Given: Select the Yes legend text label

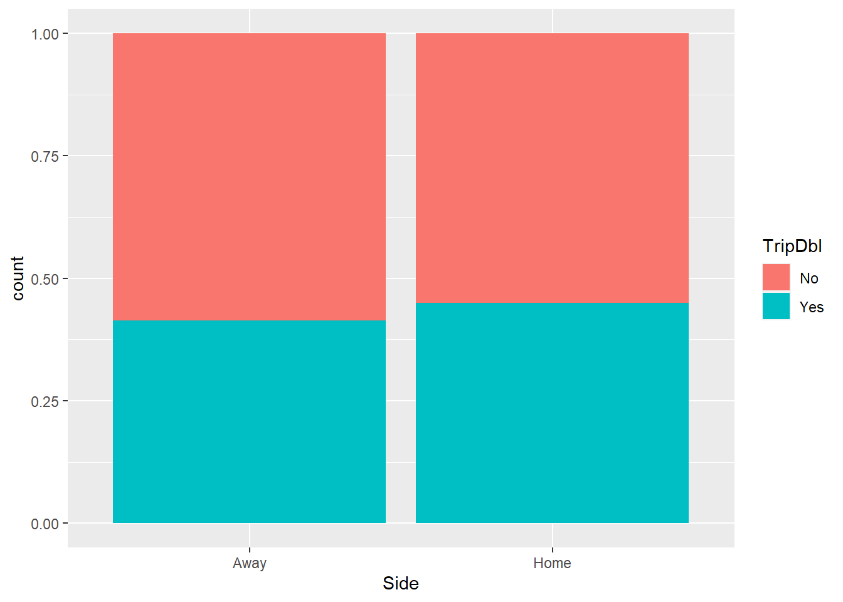Looking at the screenshot, I should pyautogui.click(x=811, y=307).
